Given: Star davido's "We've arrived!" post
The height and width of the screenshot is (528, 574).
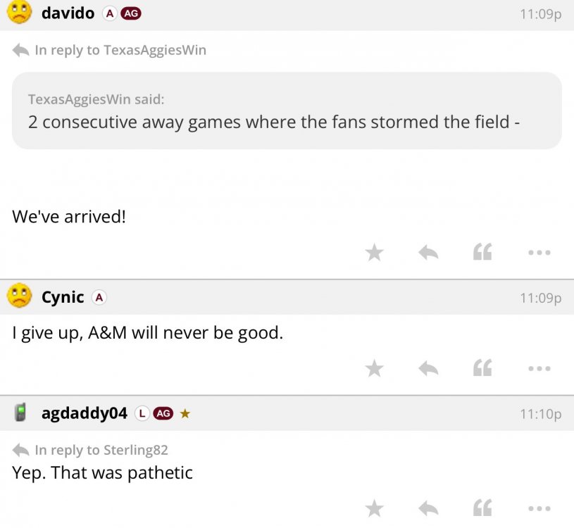Looking at the screenshot, I should click(x=375, y=252).
